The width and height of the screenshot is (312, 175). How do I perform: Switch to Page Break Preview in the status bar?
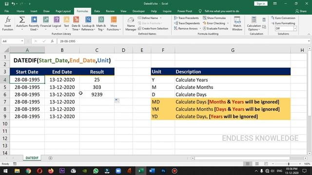(266, 164)
